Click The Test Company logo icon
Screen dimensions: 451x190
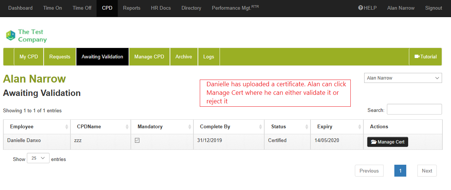click(10, 36)
